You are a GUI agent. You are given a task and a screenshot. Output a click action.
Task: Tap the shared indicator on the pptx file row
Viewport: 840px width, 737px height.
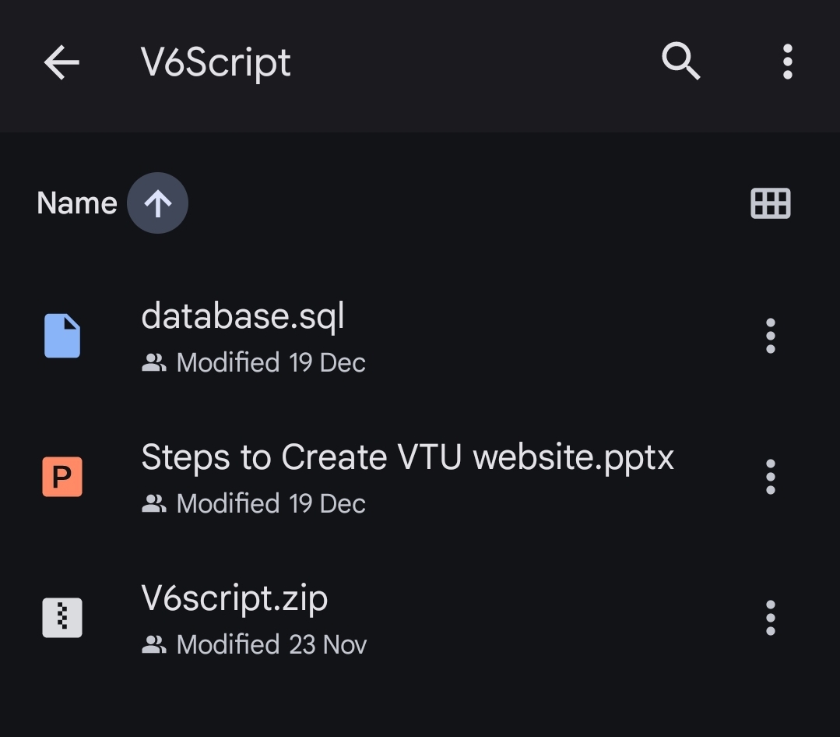[154, 503]
